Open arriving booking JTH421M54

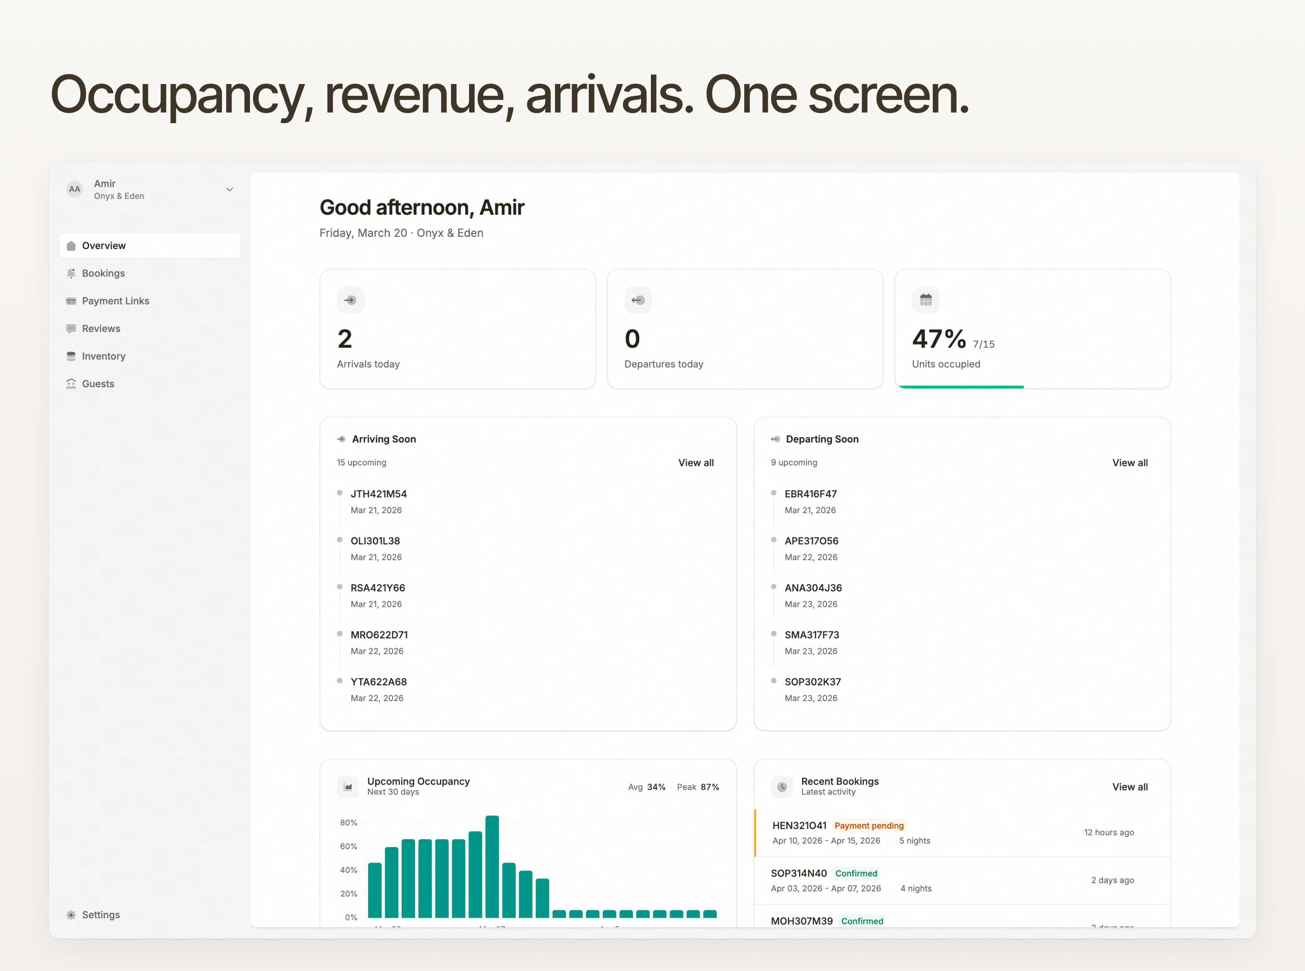378,494
